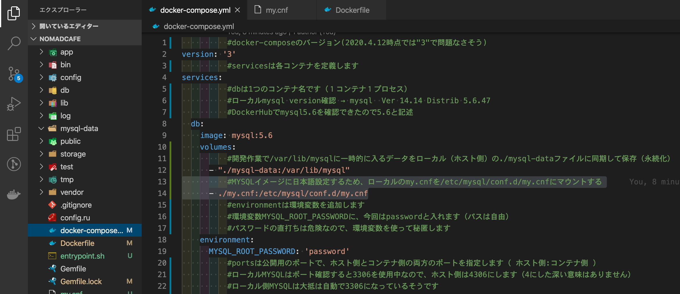680x294 pixels.
Task: Click the Dockerfile whale icon in explorer
Action: click(x=53, y=243)
